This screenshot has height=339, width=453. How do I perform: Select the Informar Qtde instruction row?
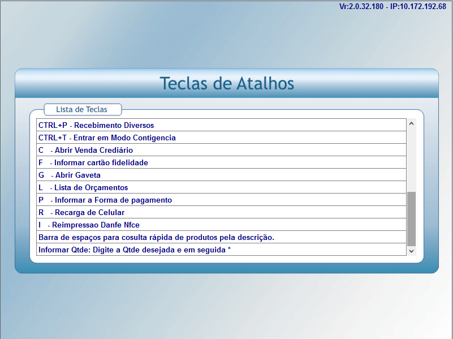(x=221, y=250)
